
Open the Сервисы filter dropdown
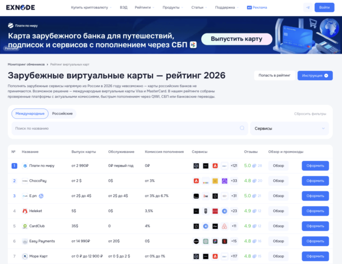click(x=289, y=129)
